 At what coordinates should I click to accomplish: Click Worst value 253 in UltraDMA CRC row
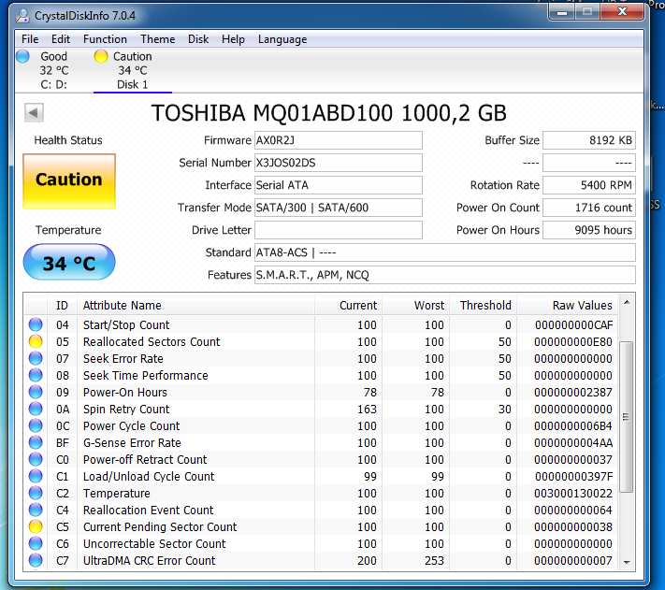[434, 560]
